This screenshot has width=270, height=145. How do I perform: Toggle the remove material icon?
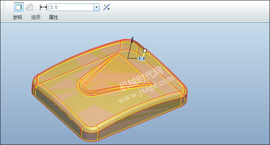pos(29,7)
